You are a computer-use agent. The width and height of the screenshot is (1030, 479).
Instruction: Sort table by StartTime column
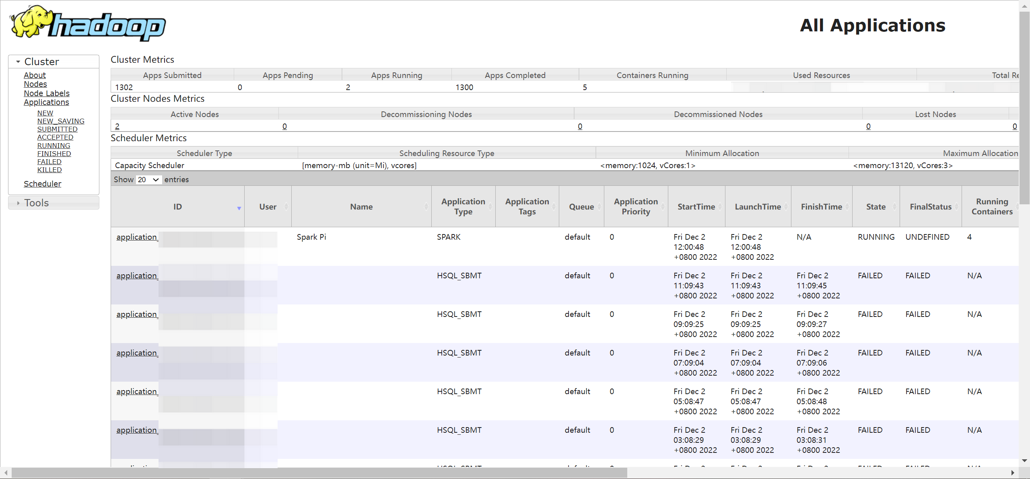pyautogui.click(x=696, y=207)
